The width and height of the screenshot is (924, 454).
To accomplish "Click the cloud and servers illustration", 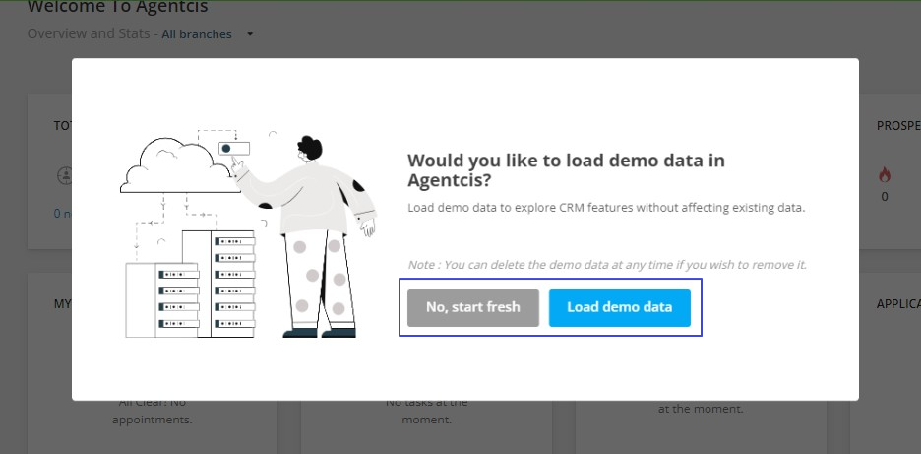I will (x=248, y=234).
